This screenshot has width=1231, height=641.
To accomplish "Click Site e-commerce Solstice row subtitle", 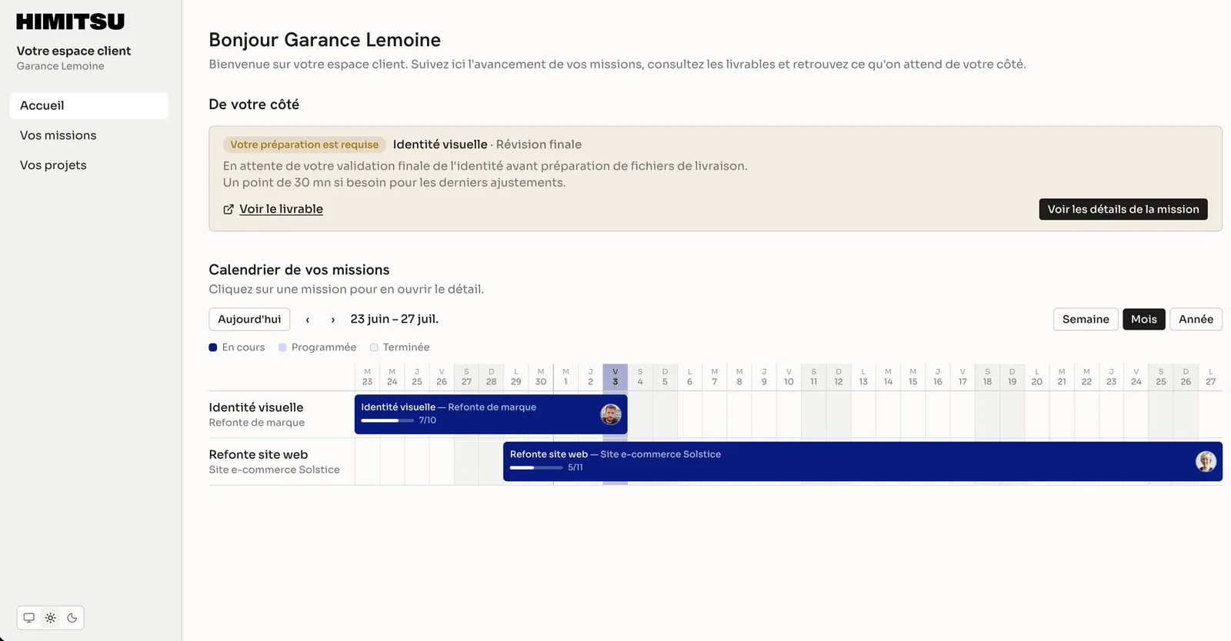I will [x=274, y=470].
